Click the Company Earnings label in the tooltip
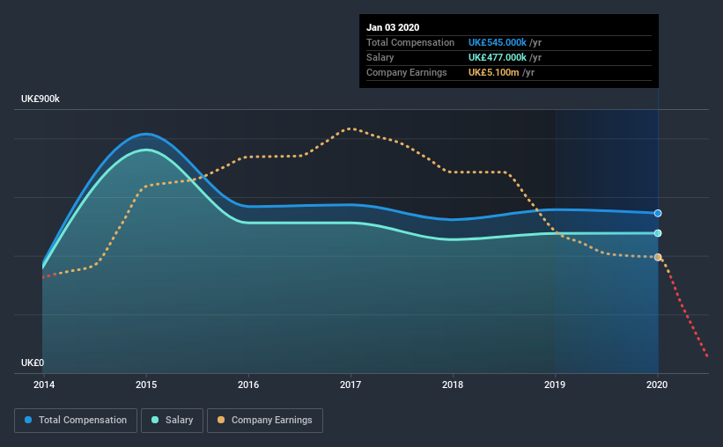723x447 pixels. click(406, 72)
